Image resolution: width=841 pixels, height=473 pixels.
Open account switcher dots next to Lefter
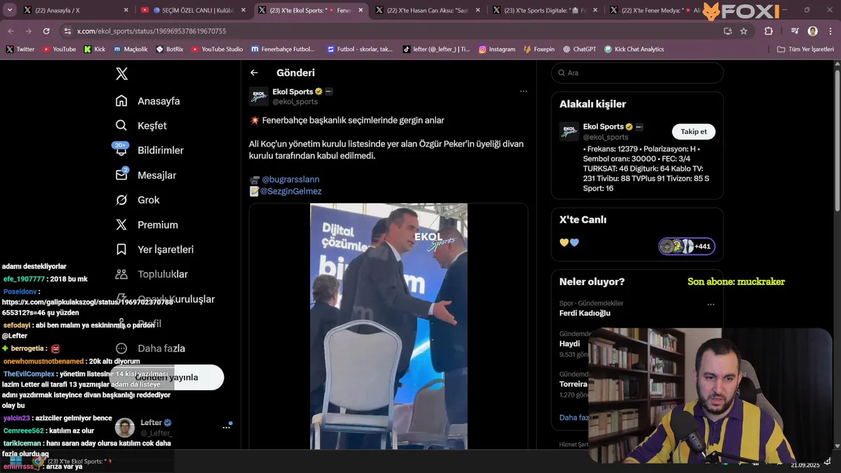(x=226, y=428)
